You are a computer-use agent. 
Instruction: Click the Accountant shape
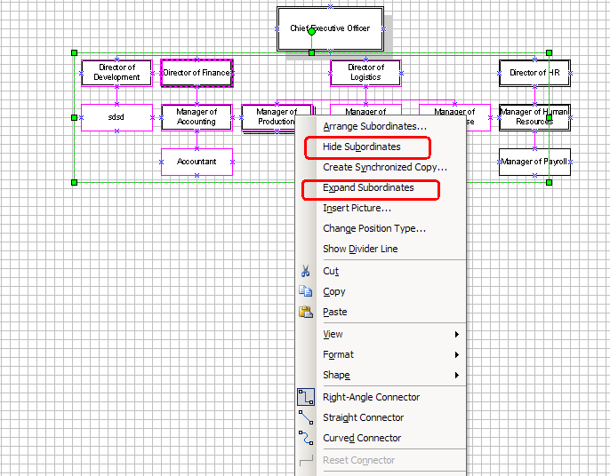point(197,162)
